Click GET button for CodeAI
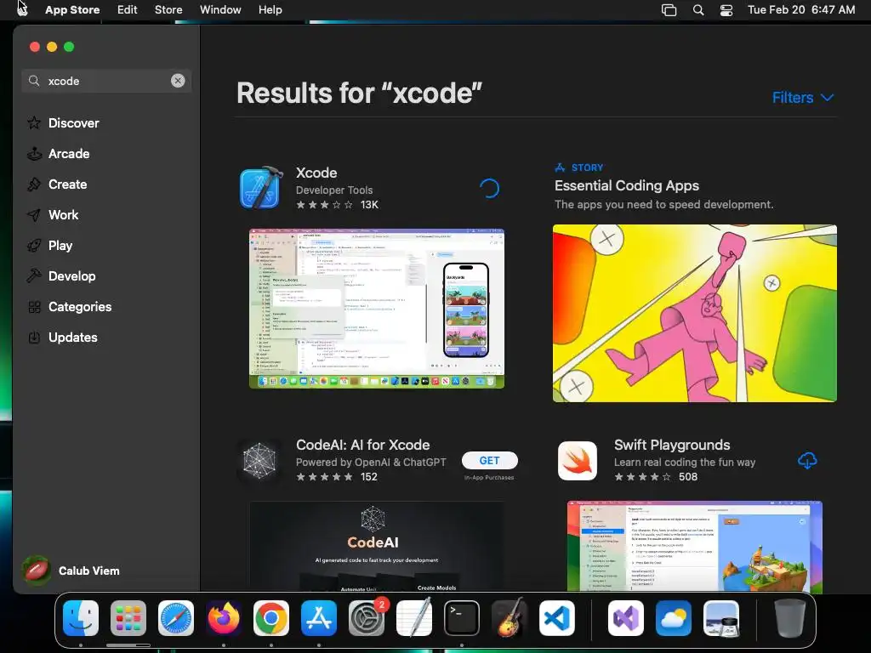The width and height of the screenshot is (871, 653). pyautogui.click(x=489, y=460)
